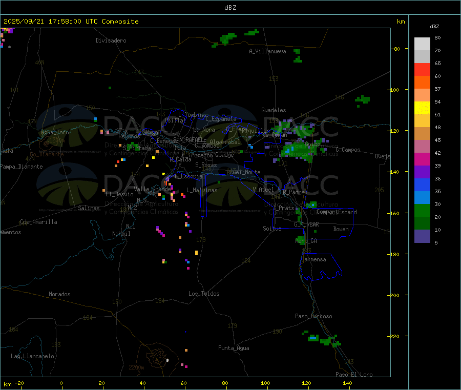The height and width of the screenshot is (390, 461).
Task: Select the 80 dBZ white color swatch
Action: [x=422, y=44]
